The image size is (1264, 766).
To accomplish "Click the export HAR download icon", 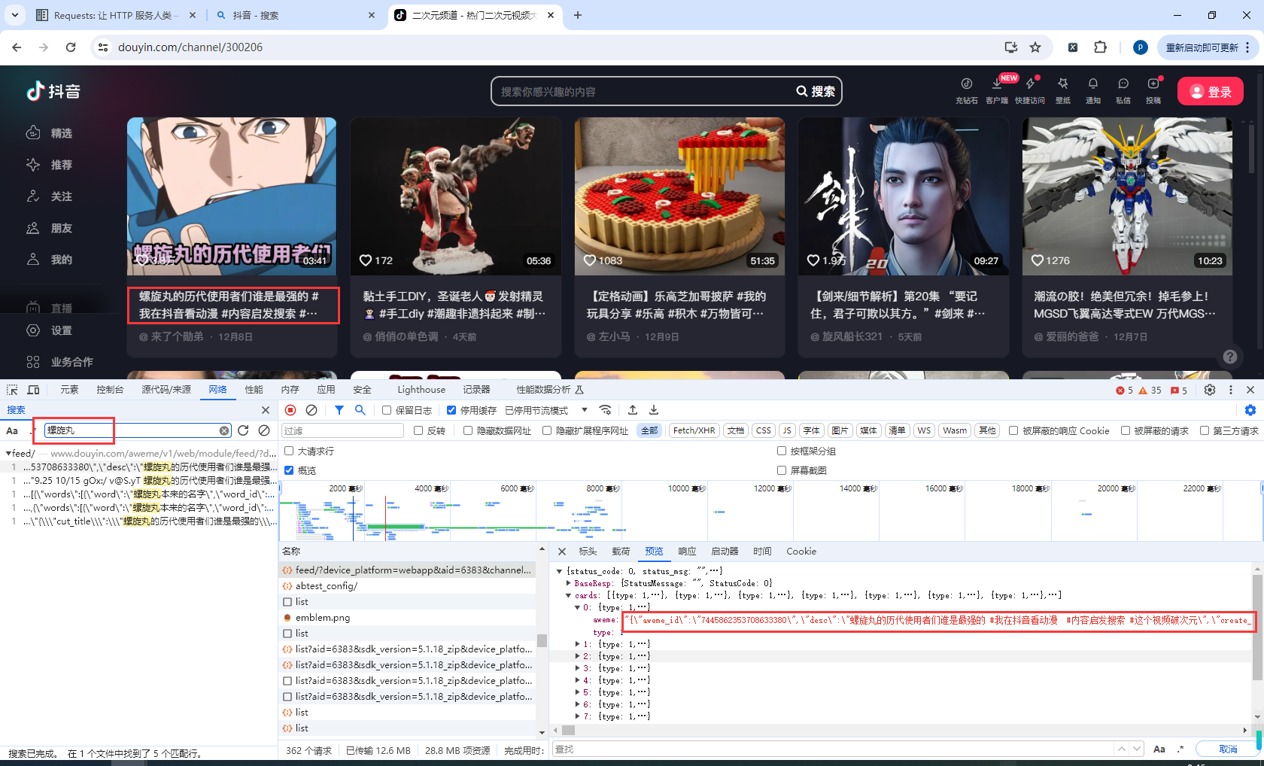I will (654, 410).
